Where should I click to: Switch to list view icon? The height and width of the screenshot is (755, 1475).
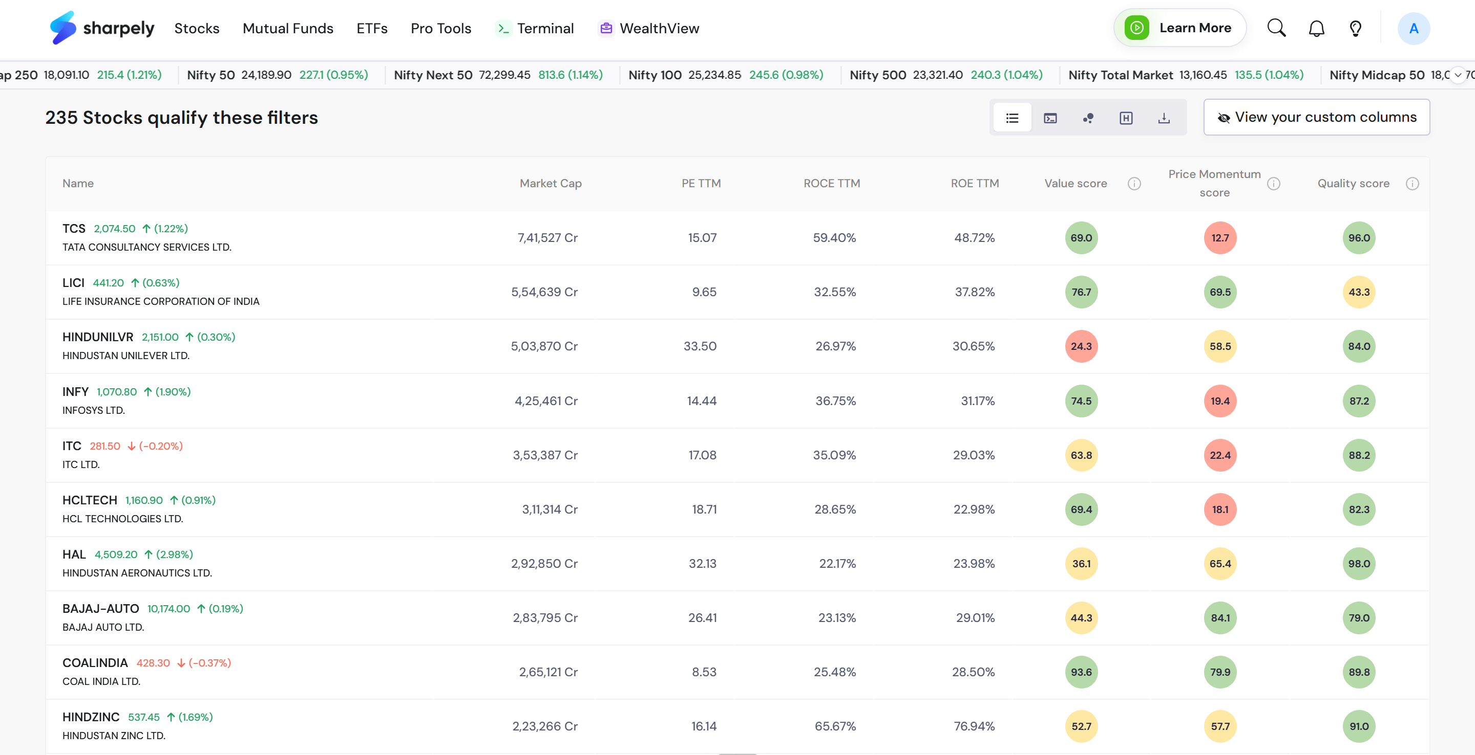click(1012, 118)
